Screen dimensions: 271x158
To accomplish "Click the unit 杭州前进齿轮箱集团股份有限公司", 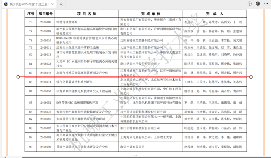I will click(143, 112).
